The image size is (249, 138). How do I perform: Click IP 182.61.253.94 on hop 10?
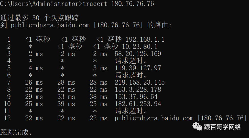click(138, 104)
